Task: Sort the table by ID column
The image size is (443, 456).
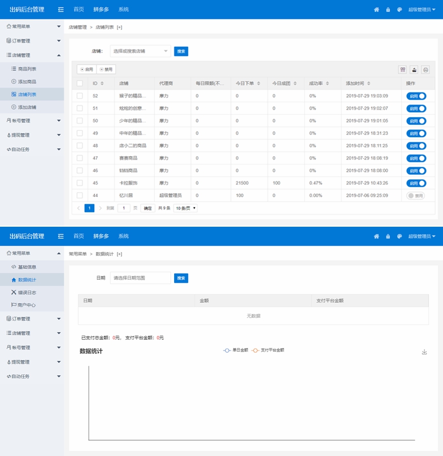Action: (x=102, y=83)
